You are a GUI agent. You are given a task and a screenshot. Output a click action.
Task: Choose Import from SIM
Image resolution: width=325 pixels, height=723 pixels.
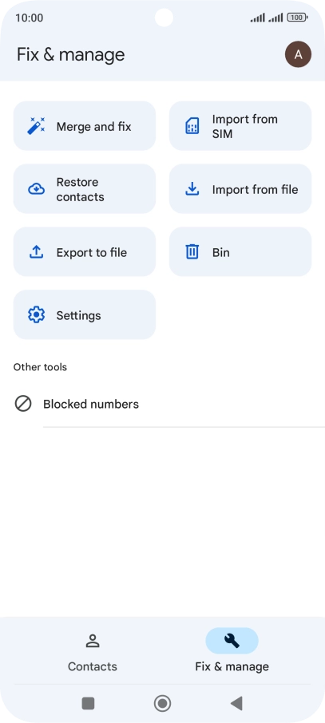[x=240, y=126]
